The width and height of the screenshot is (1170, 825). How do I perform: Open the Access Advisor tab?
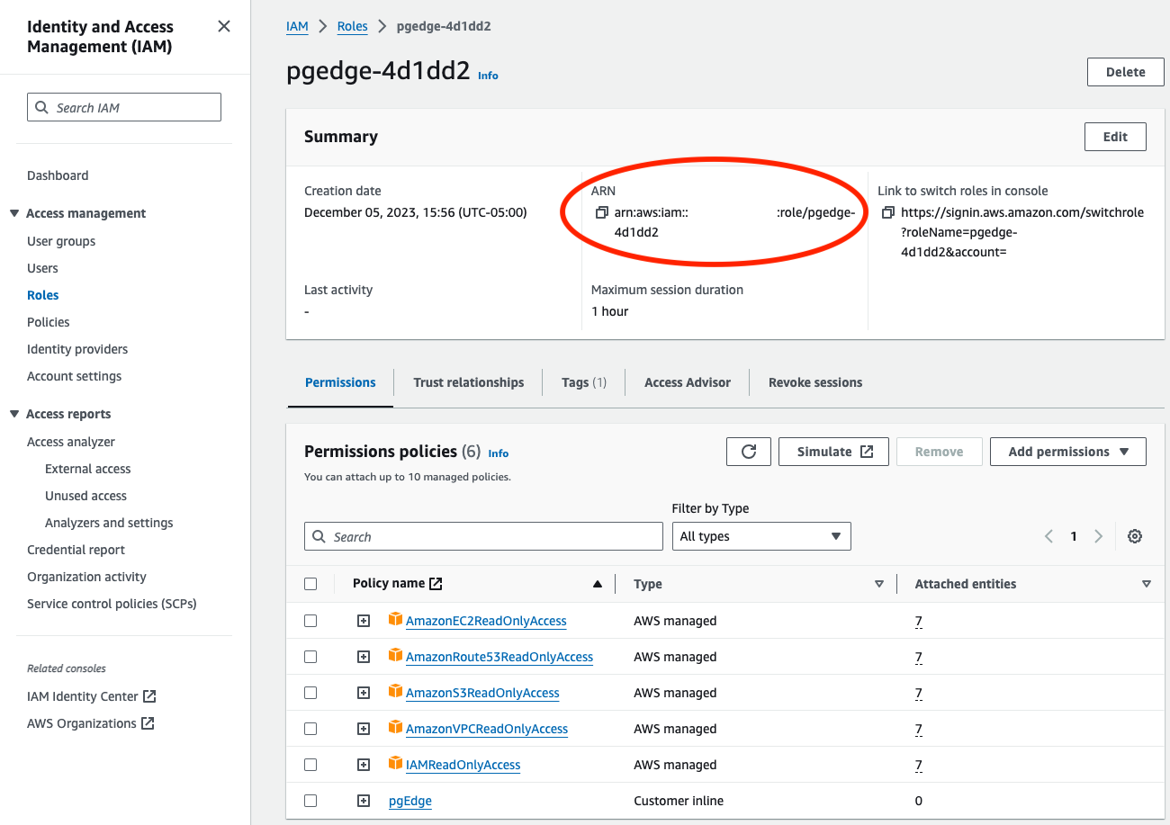(688, 382)
